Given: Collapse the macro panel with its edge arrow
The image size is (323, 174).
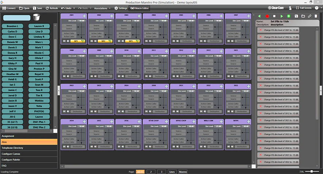Looking at the screenshot, I should click(321, 90).
